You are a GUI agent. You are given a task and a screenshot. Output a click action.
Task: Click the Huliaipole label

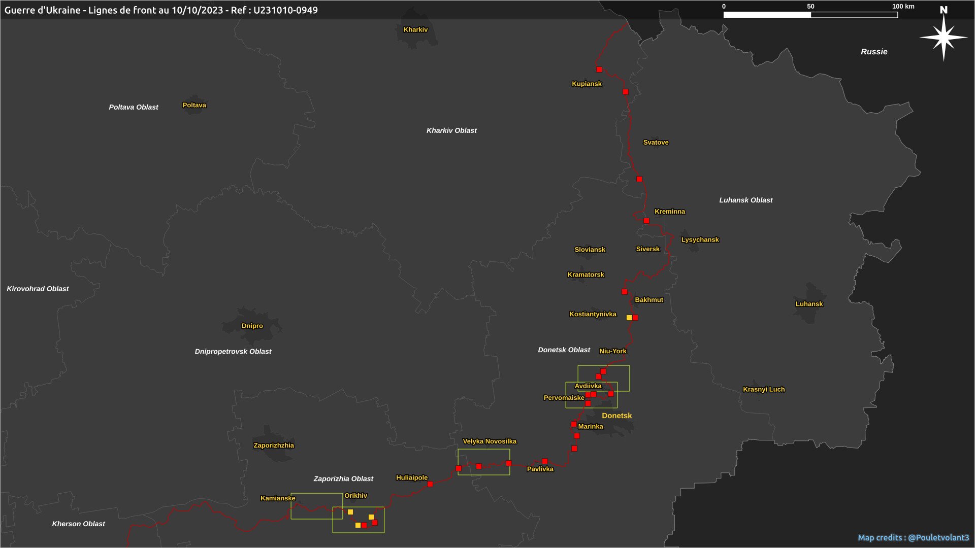pyautogui.click(x=412, y=478)
